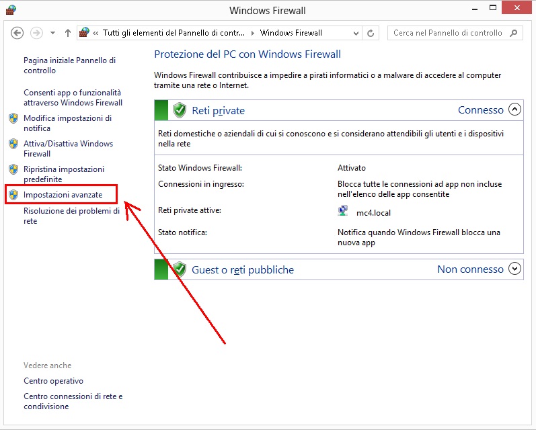Go up one folder level arrow

point(68,33)
